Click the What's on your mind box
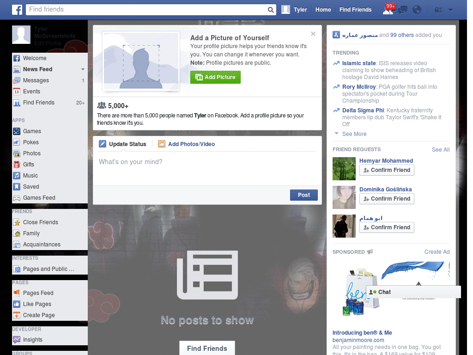This screenshot has width=473, height=355. coord(207,168)
